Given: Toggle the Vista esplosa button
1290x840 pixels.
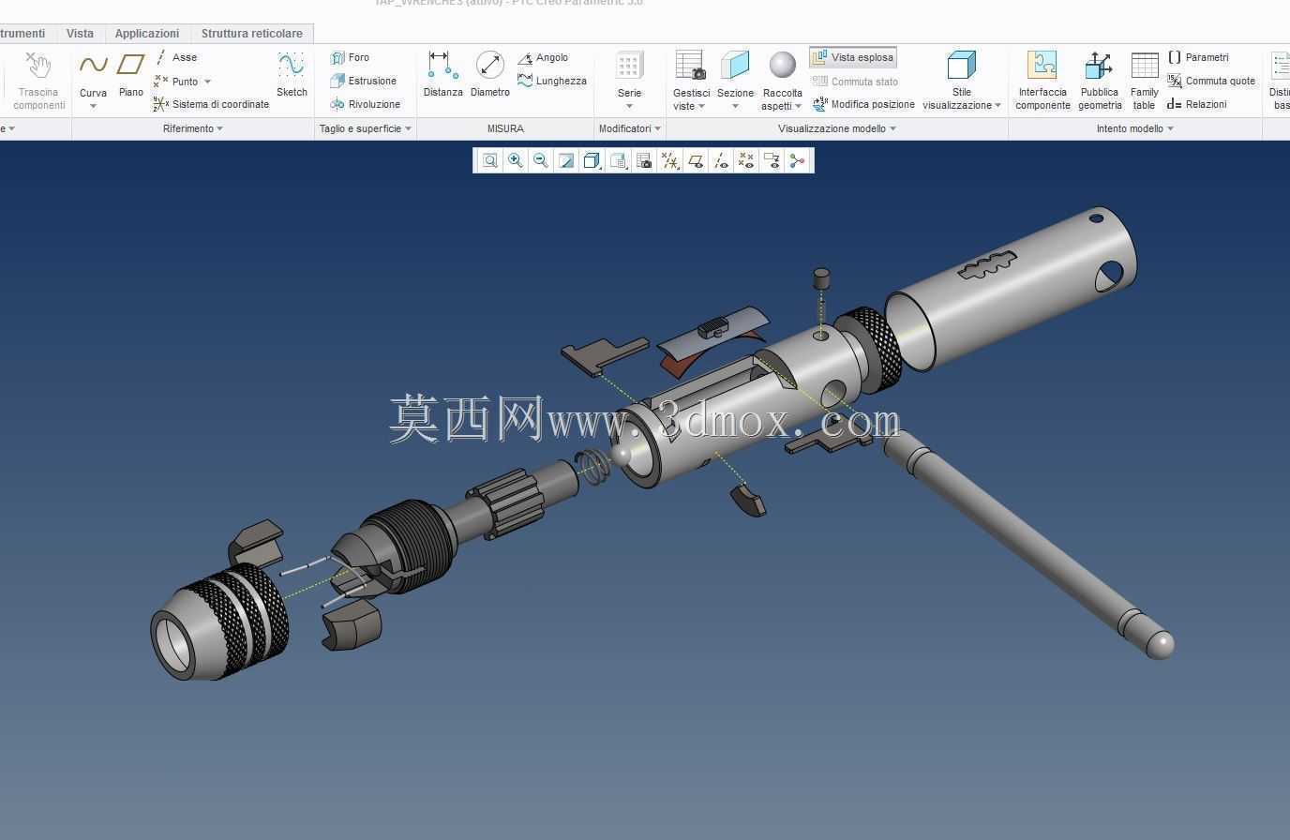Looking at the screenshot, I should [x=853, y=57].
